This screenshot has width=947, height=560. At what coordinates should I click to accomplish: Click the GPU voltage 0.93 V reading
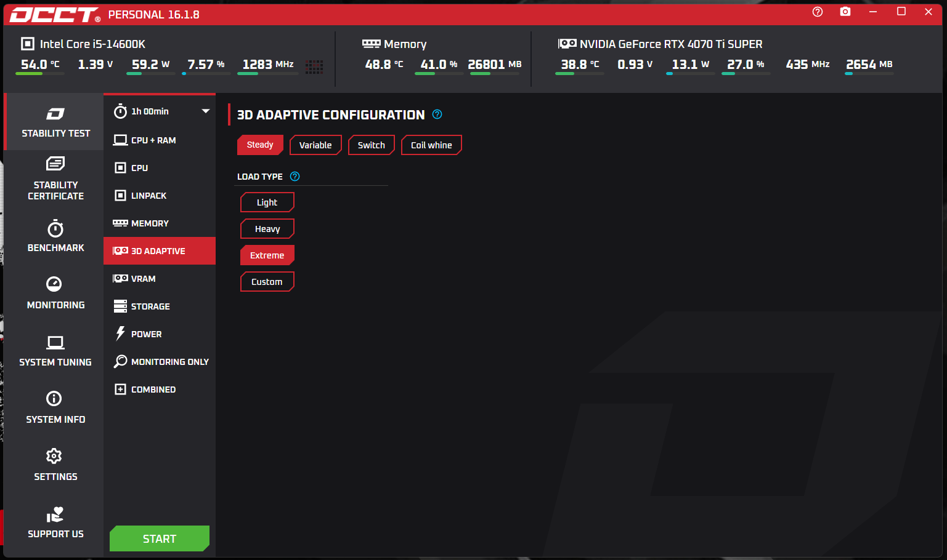point(635,65)
